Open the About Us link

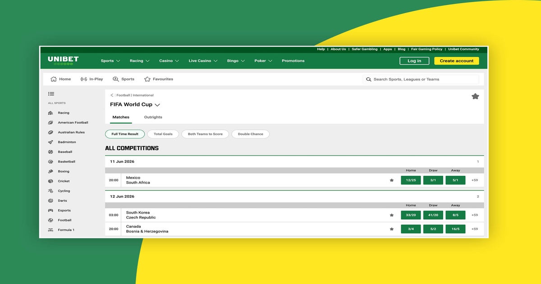coord(338,49)
